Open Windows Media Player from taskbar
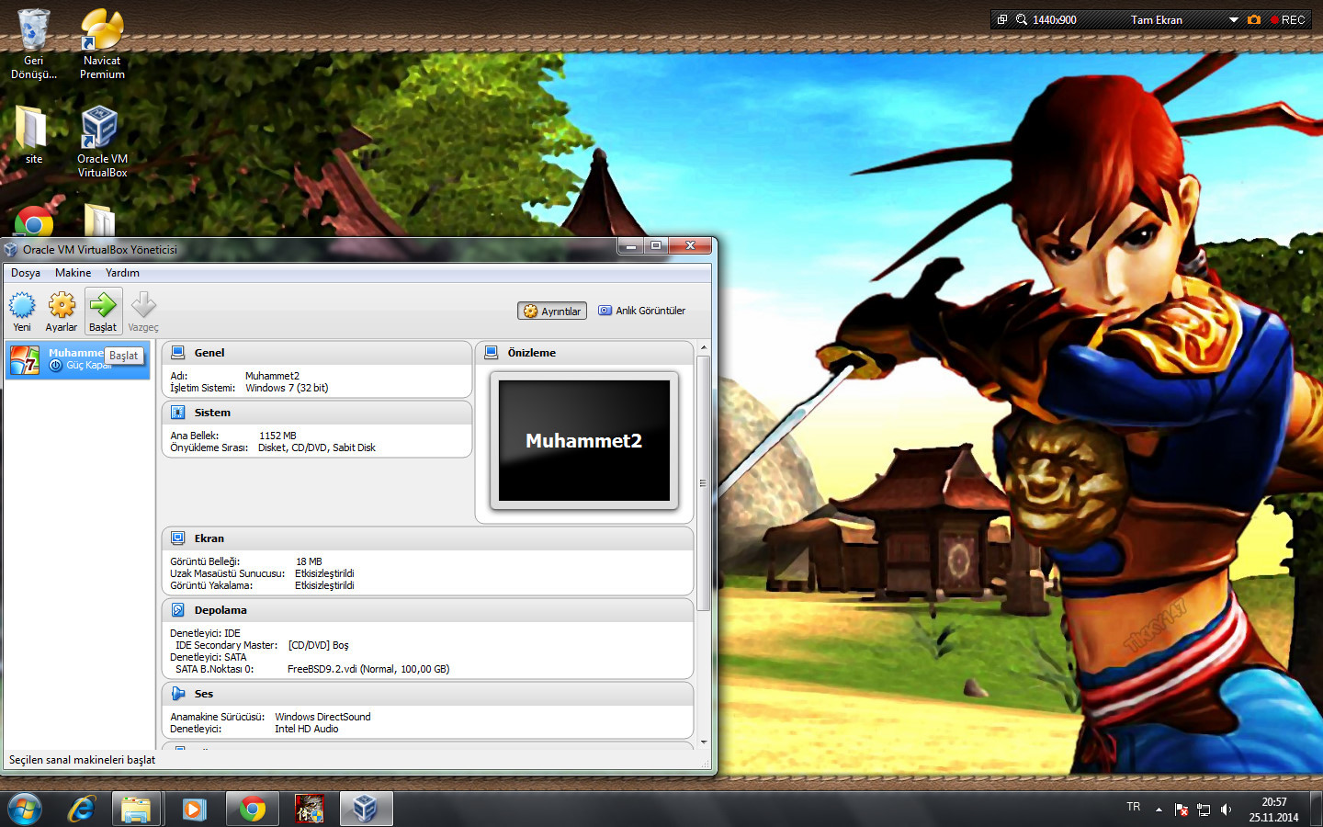 [x=194, y=809]
